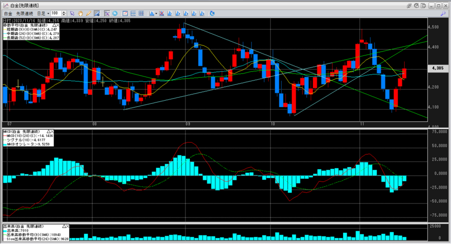Collapse the 出来高 legend with the triangle
451x244 pixels.
tap(63, 226)
